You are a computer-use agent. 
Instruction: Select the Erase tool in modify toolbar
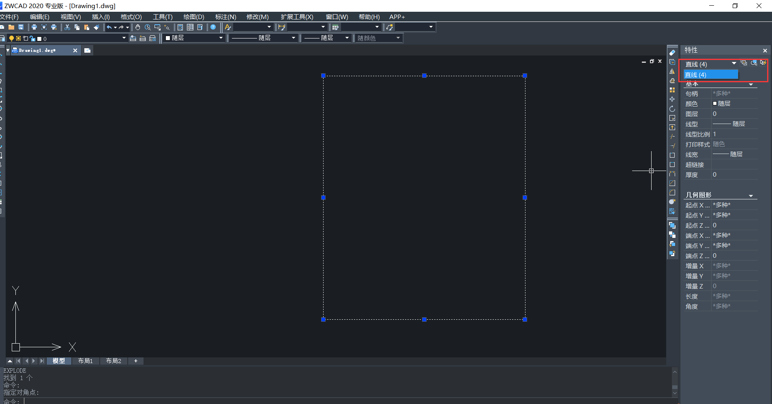[x=672, y=53]
